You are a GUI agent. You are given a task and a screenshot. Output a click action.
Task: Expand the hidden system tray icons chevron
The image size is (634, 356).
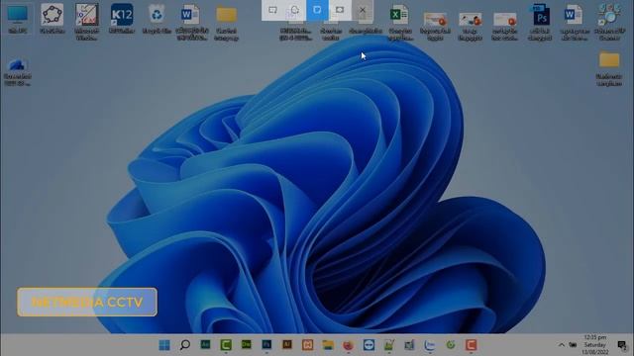(562, 345)
